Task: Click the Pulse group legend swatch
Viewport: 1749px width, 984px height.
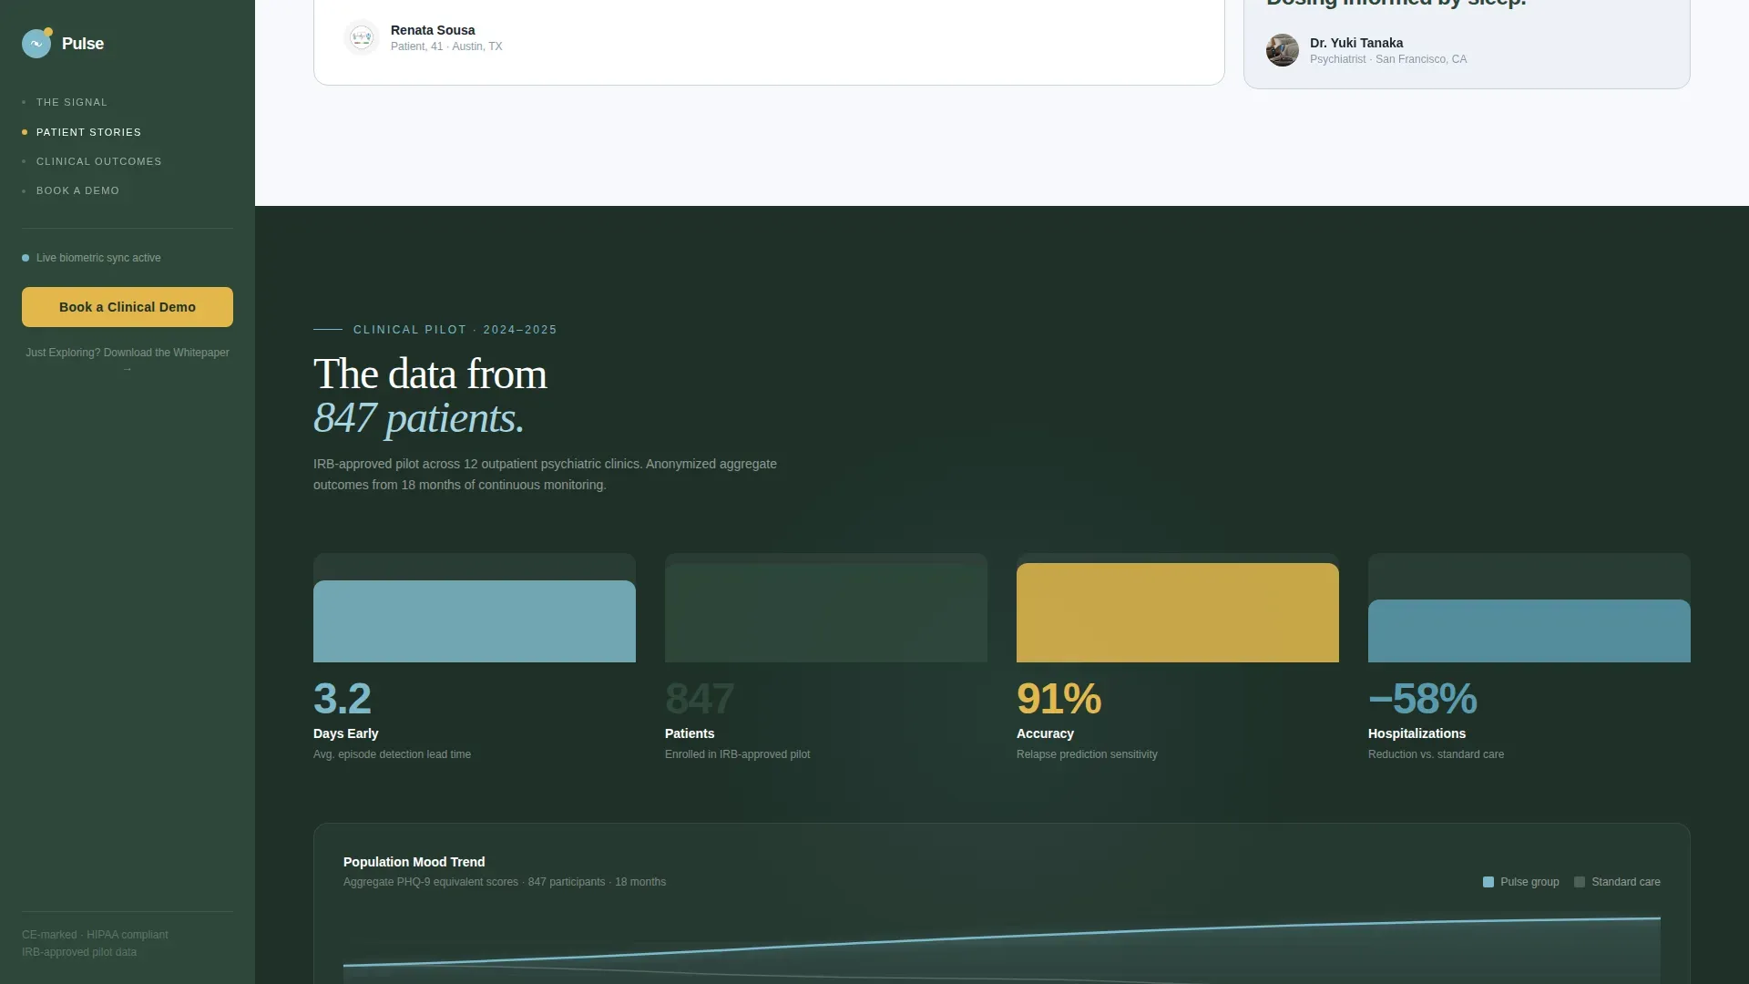Action: pyautogui.click(x=1488, y=882)
